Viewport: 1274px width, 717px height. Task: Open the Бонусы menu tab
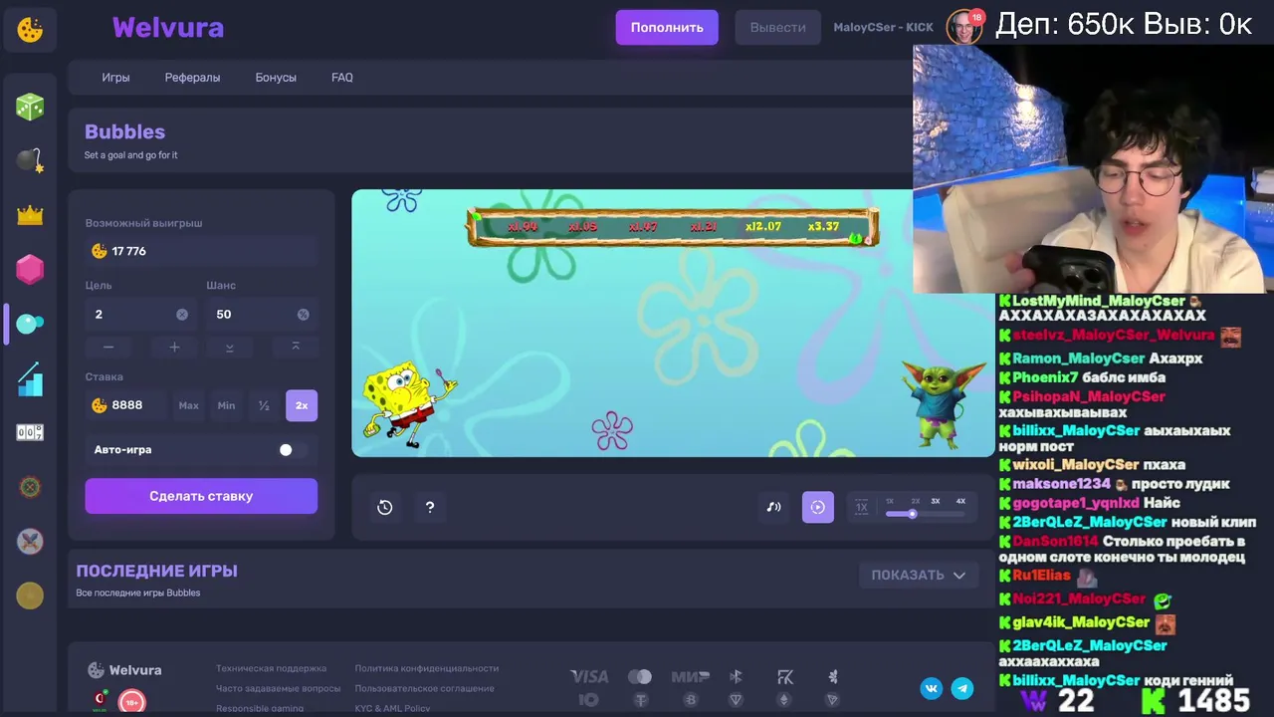[276, 78]
